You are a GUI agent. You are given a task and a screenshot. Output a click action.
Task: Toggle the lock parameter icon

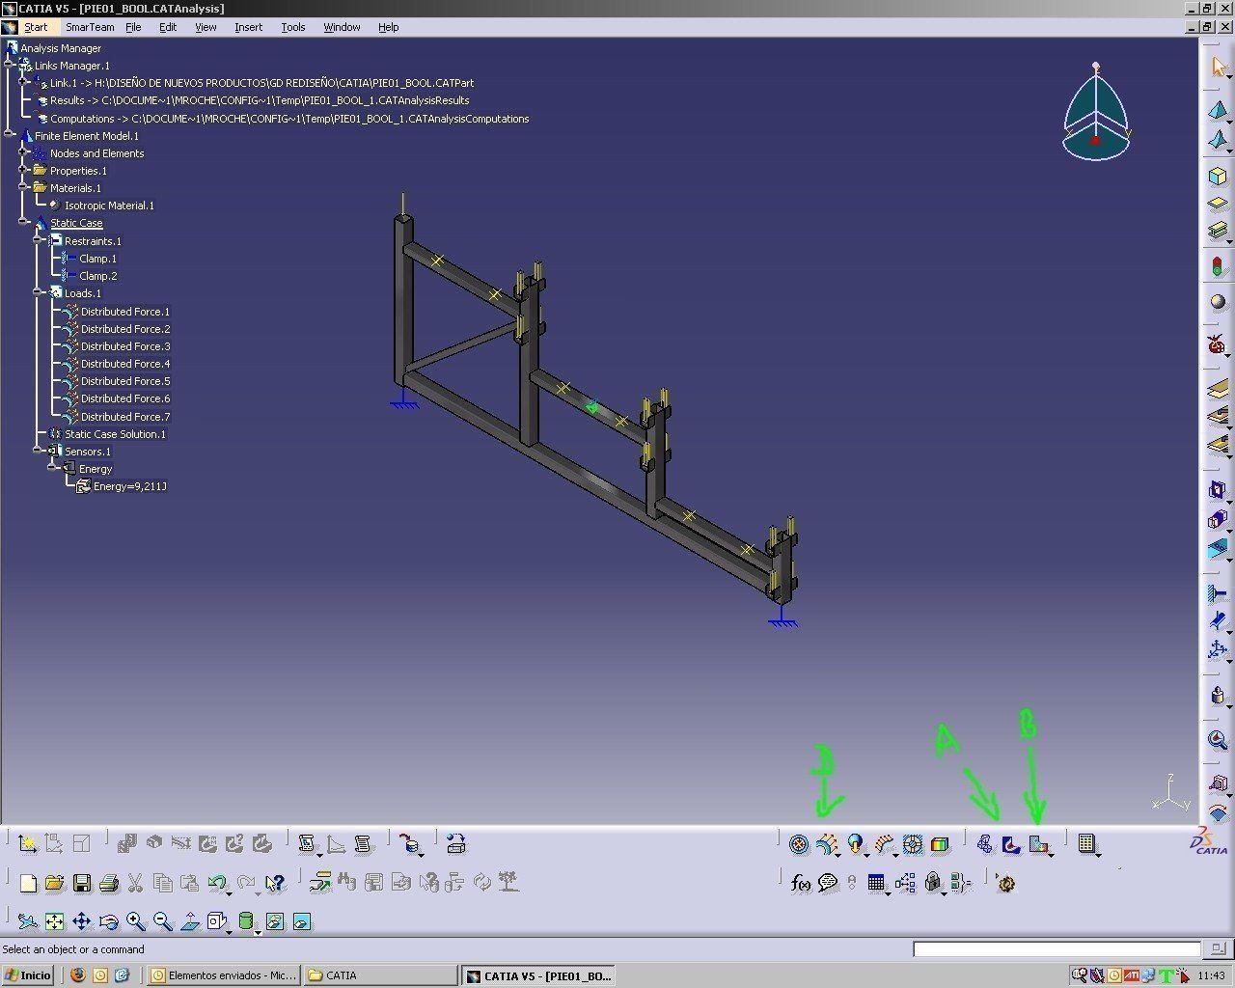(x=932, y=883)
